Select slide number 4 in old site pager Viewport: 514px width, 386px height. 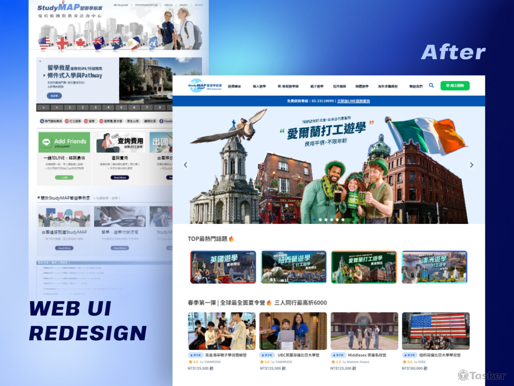click(108, 108)
